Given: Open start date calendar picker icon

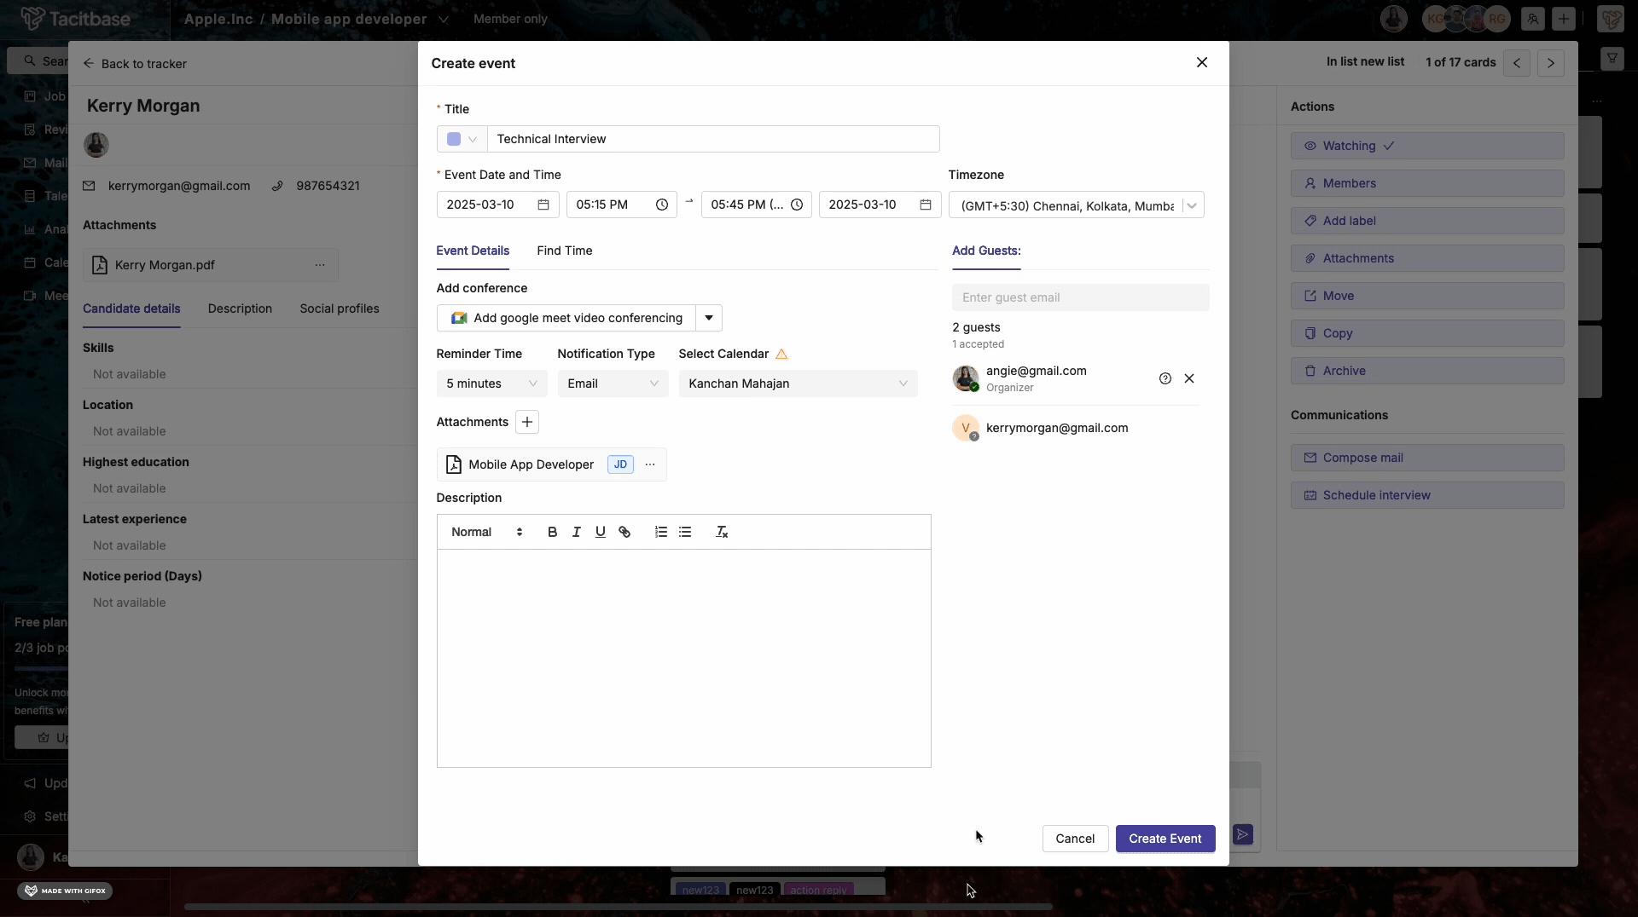Looking at the screenshot, I should (543, 205).
